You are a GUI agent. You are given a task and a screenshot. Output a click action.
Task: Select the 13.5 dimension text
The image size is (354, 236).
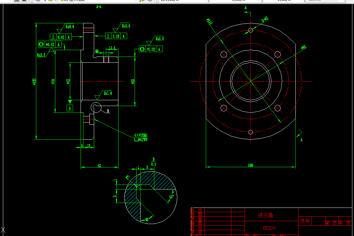point(112,48)
